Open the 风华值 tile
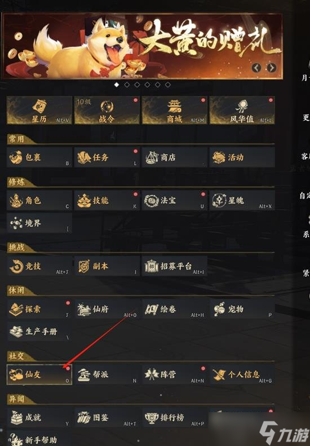The height and width of the screenshot is (446, 310). point(242,110)
